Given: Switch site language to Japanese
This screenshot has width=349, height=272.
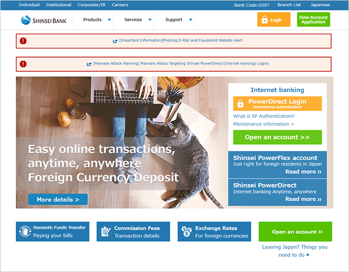Looking at the screenshot, I should pos(319,4).
